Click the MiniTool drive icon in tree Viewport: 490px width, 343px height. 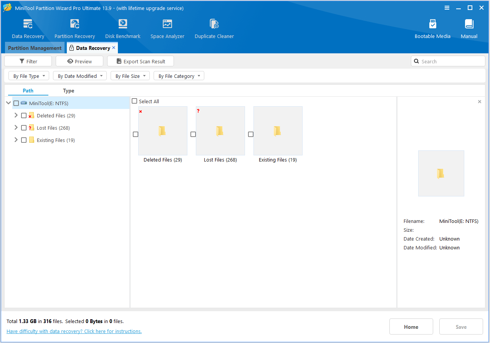coord(24,103)
